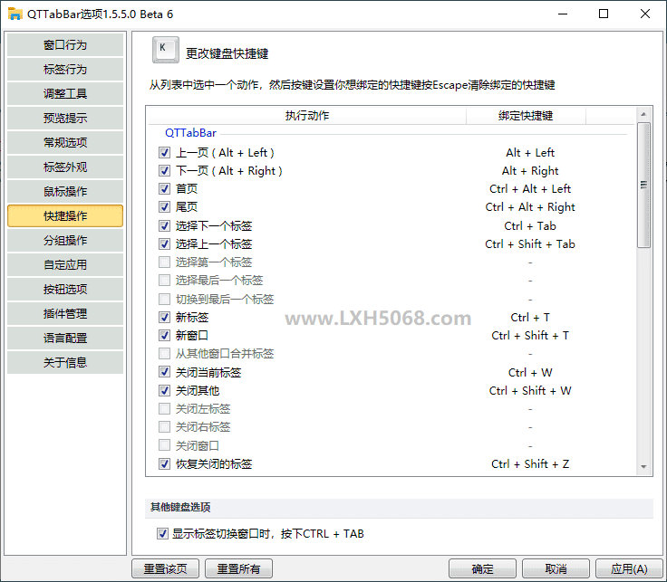Select the Ctrl + Shift + Tab cell

[x=530, y=244]
